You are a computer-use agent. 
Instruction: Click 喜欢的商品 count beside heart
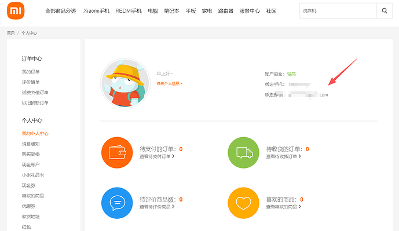284,200
